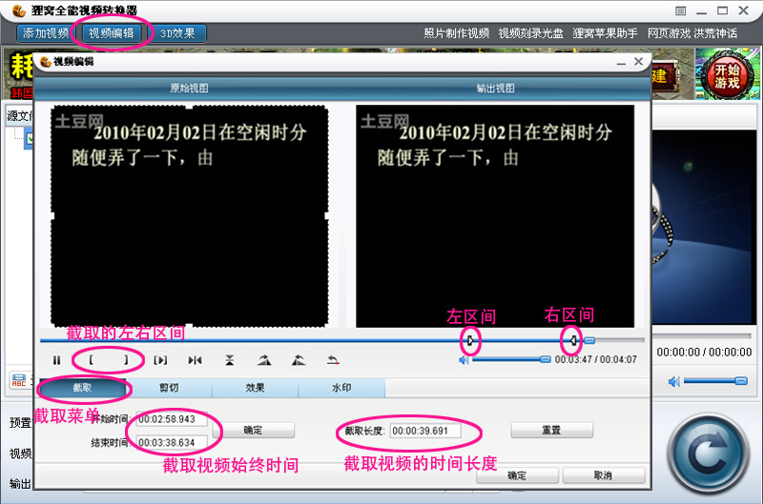
Task: Click the 添加视频 toolbar button
Action: [x=45, y=33]
